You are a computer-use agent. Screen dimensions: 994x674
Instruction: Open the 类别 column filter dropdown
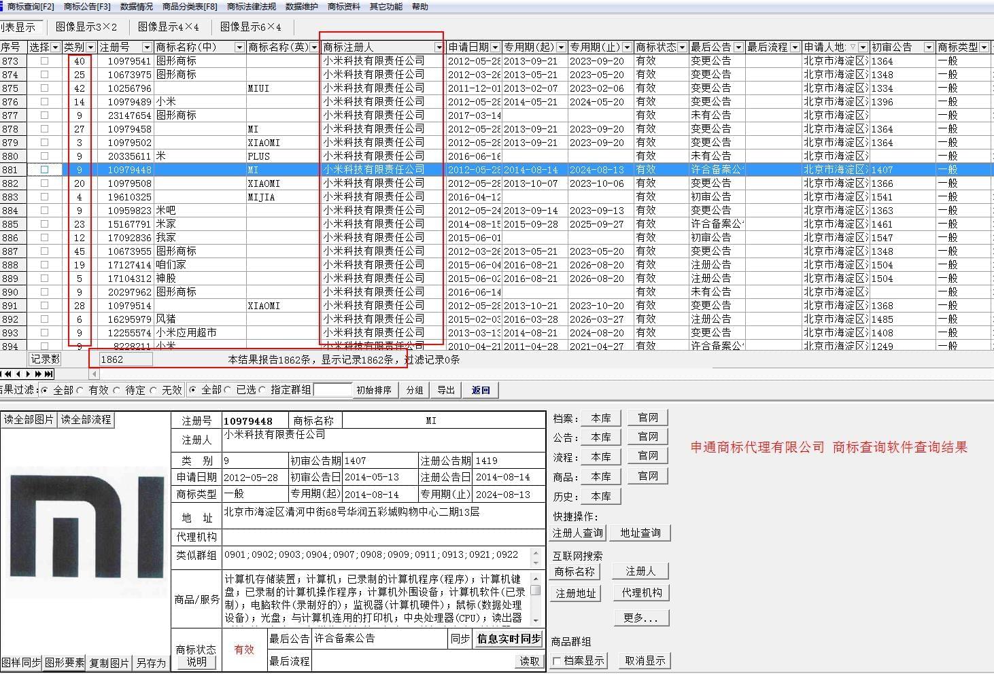pos(90,47)
